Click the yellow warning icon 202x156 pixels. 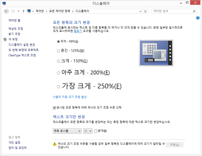55,144
